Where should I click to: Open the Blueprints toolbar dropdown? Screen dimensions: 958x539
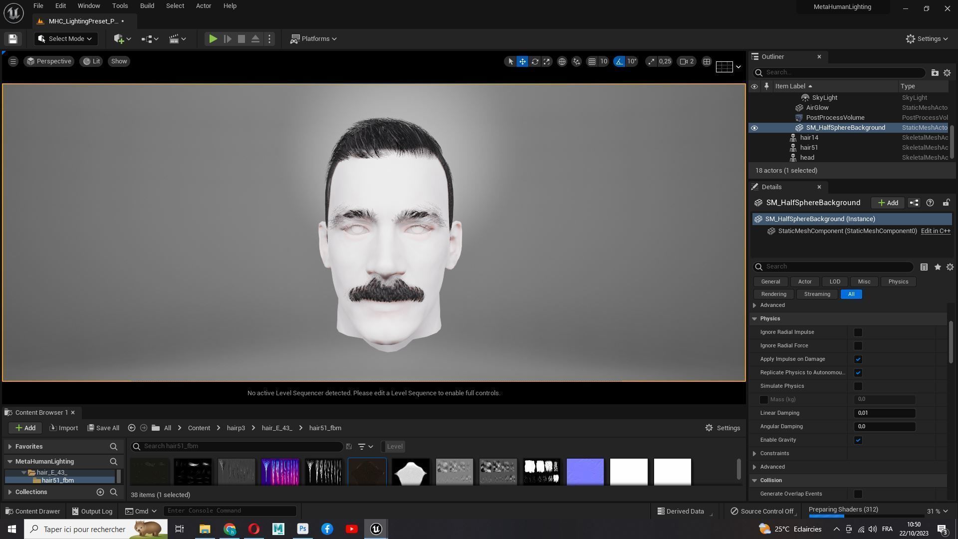pyautogui.click(x=150, y=39)
